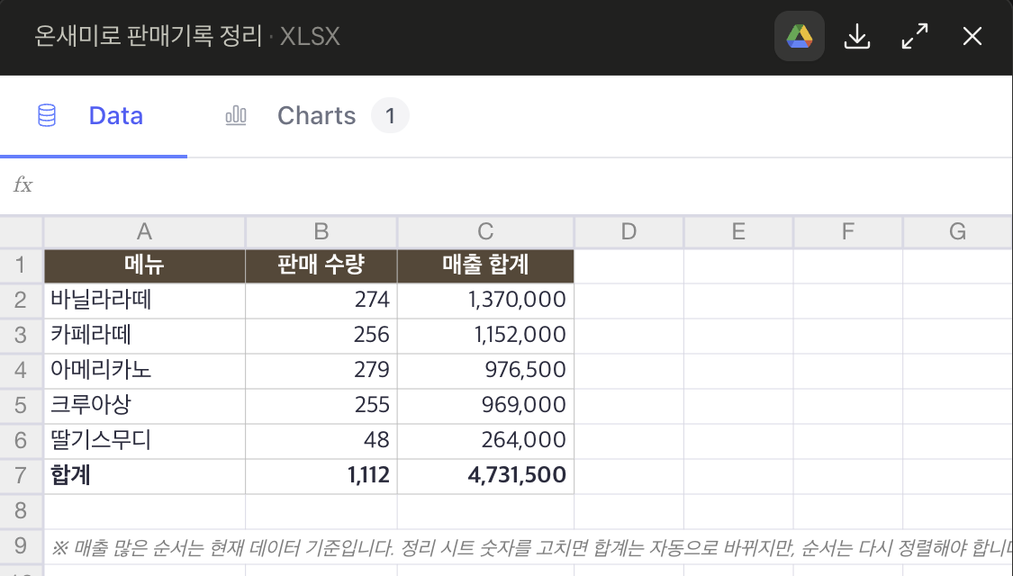The width and height of the screenshot is (1013, 576).
Task: Select column E header
Action: [738, 231]
